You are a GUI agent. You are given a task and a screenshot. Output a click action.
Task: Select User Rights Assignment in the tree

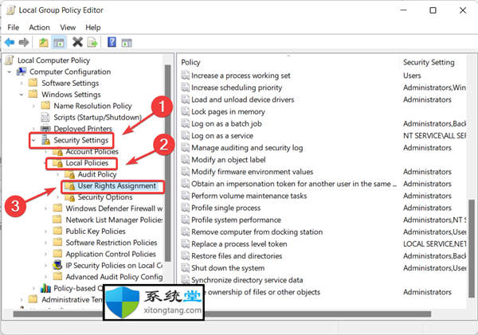tap(117, 185)
